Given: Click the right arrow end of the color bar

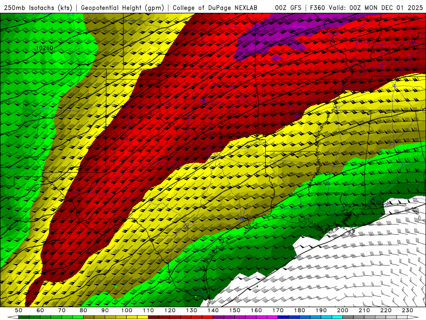Looking at the screenshot, I should tap(413, 317).
